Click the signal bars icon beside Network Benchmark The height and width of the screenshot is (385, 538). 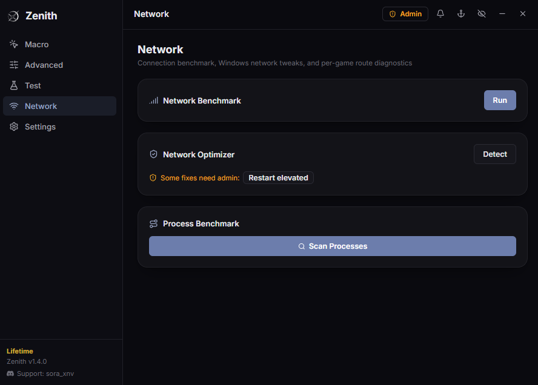coord(153,100)
